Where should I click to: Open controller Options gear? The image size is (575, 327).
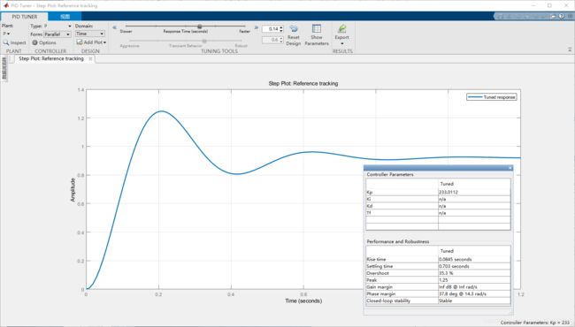coord(34,42)
